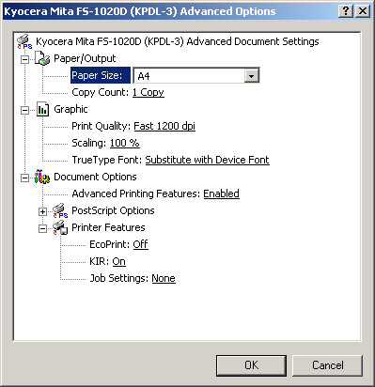Click the Printer Features icon
This screenshot has height=387, width=375.
click(60, 227)
